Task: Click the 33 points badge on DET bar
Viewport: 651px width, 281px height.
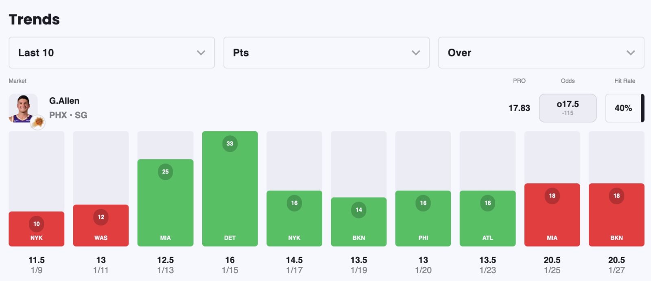Action: pyautogui.click(x=230, y=144)
